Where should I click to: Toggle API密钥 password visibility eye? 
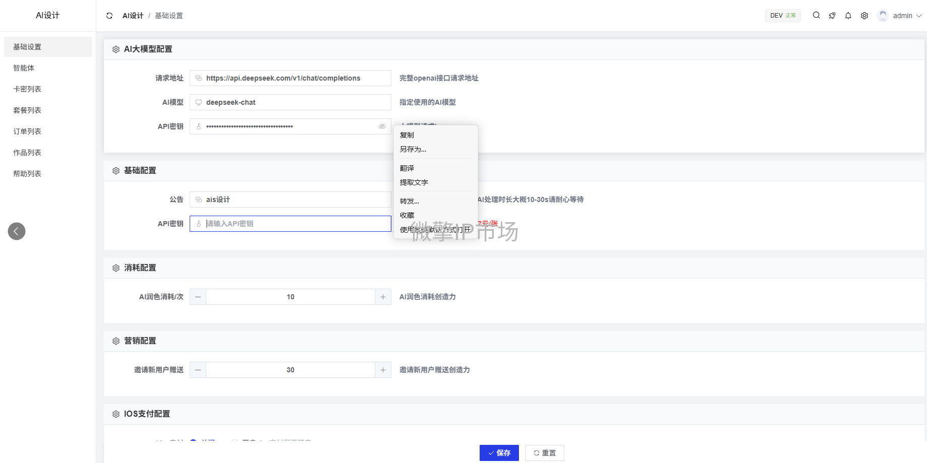[x=382, y=126]
